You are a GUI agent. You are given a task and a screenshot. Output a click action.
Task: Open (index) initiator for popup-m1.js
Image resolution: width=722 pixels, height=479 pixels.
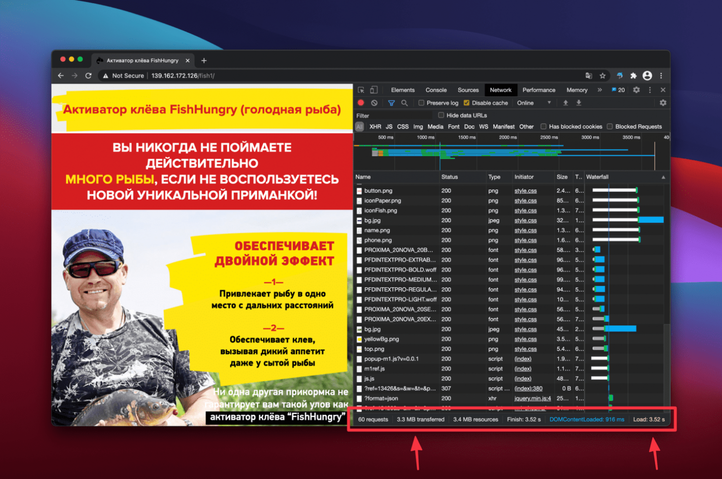click(x=523, y=359)
